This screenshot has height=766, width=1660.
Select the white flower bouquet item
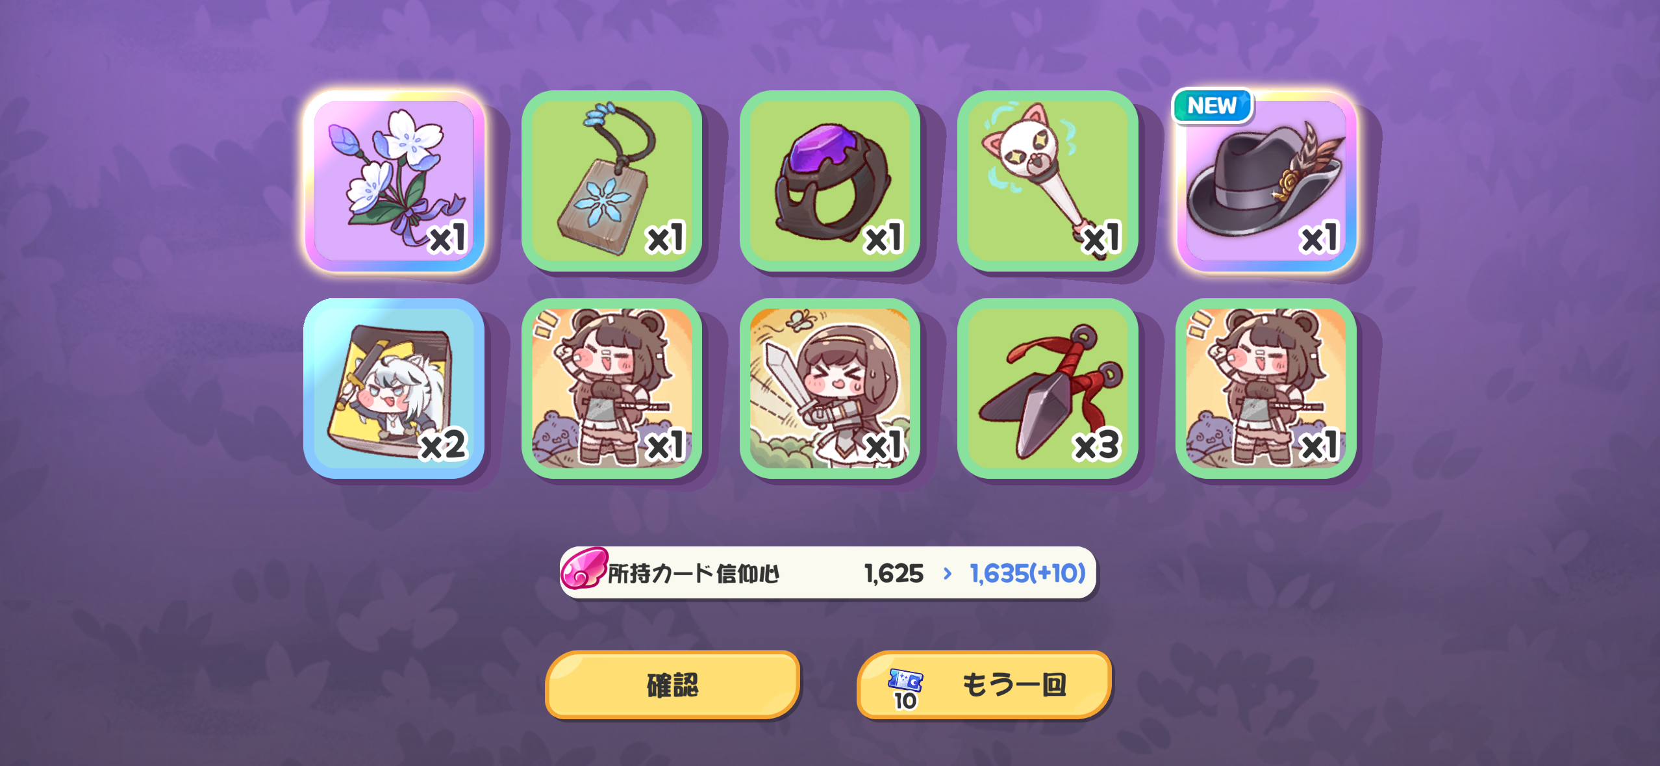coord(394,181)
